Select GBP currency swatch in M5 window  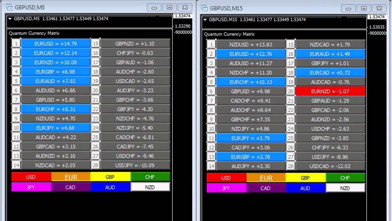pos(110,177)
